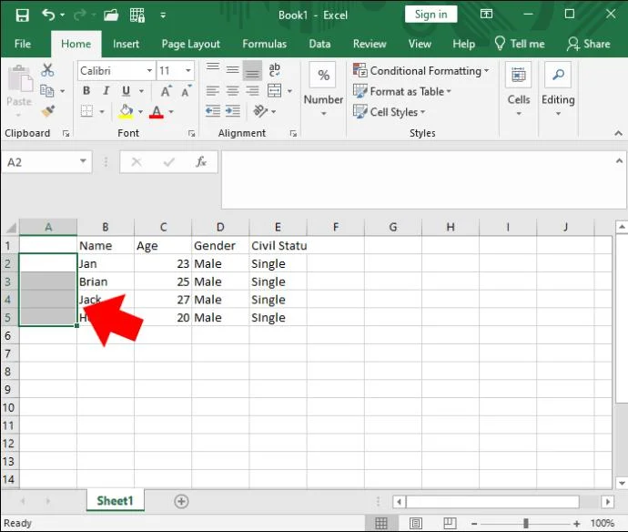Click the Sign in button

[430, 15]
